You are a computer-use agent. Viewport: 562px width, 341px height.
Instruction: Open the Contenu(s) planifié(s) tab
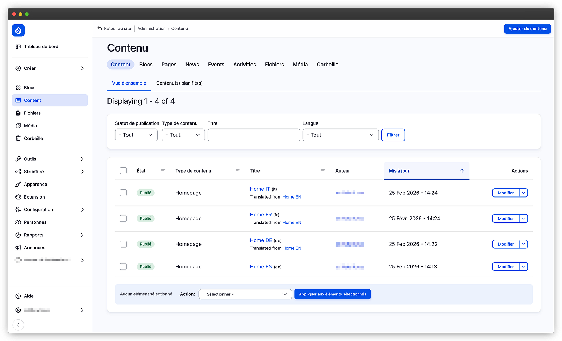click(x=179, y=83)
